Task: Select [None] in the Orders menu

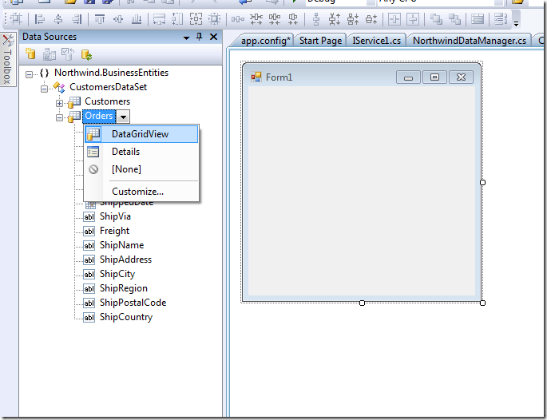Action: click(x=126, y=169)
